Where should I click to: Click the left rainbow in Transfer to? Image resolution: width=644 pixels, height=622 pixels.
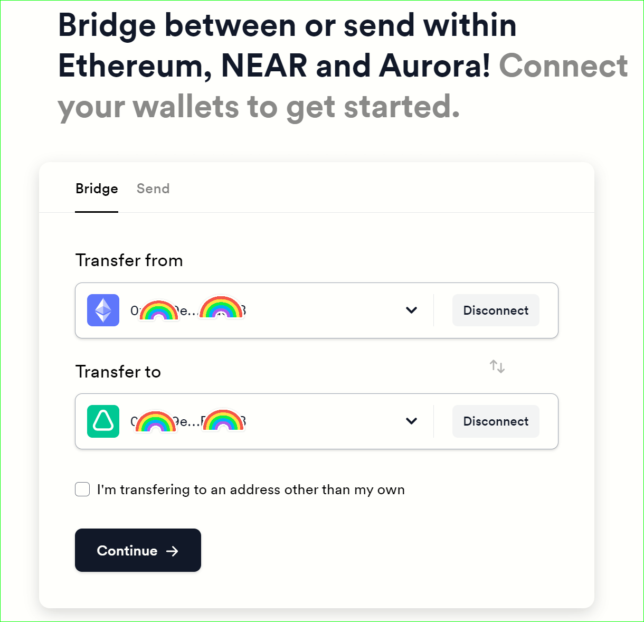point(156,421)
